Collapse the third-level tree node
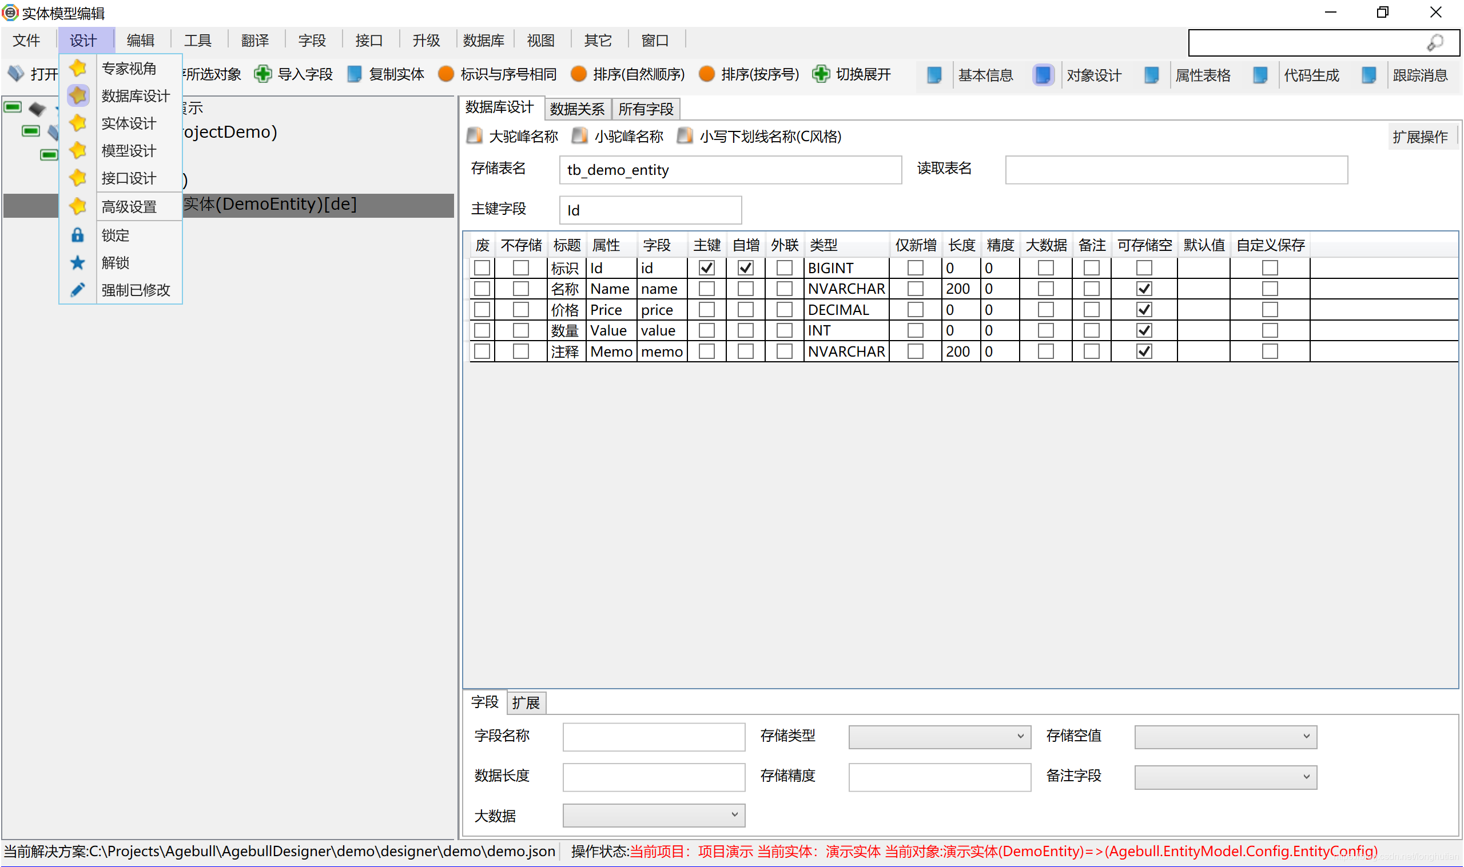 tap(49, 155)
